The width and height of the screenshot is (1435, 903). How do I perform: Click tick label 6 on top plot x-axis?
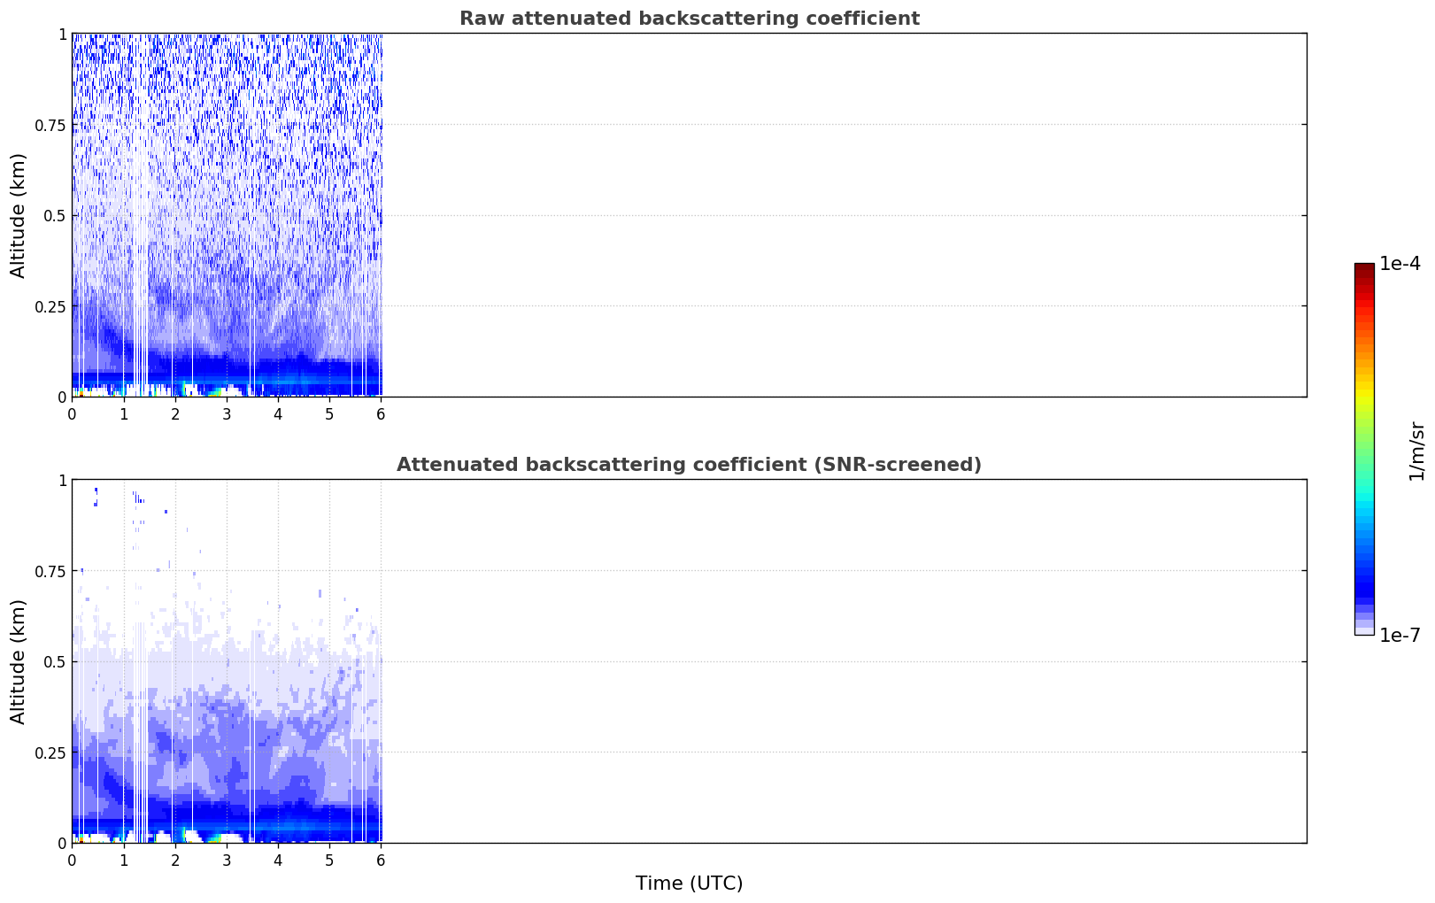381,413
